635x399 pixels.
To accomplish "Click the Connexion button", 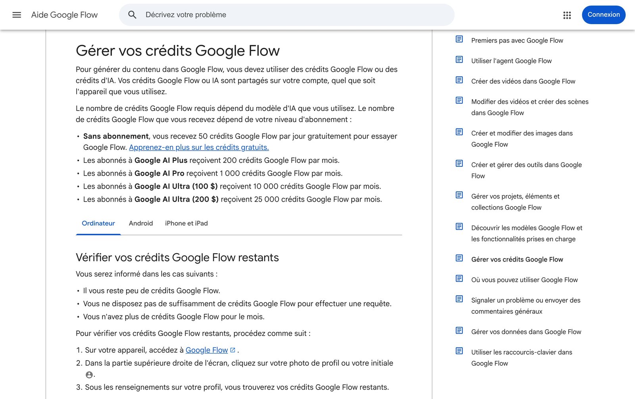I will 604,15.
